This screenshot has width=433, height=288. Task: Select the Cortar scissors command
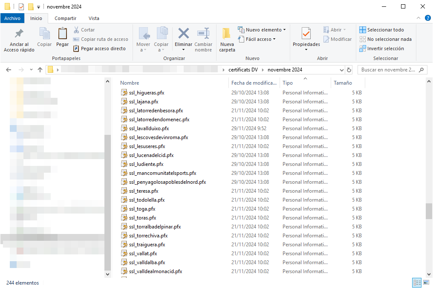tap(84, 30)
